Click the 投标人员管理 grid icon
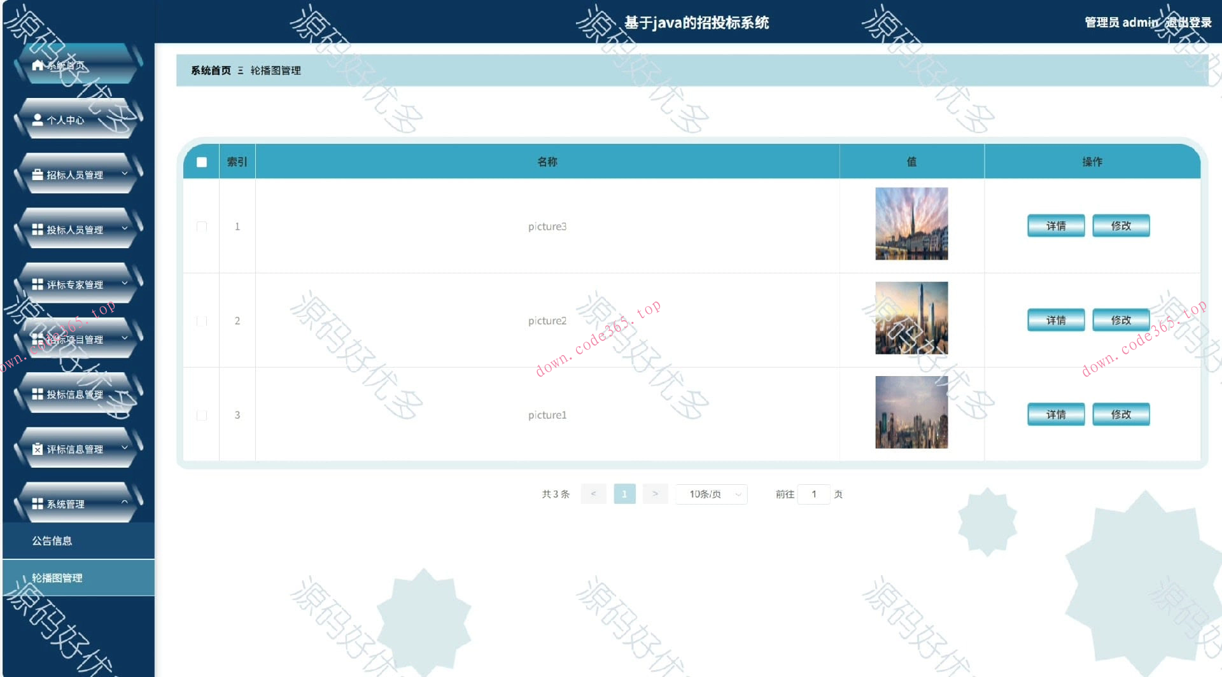The image size is (1222, 677). tap(36, 229)
